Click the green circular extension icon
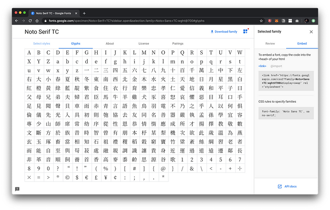The height and width of the screenshot is (210, 330). (x=313, y=21)
